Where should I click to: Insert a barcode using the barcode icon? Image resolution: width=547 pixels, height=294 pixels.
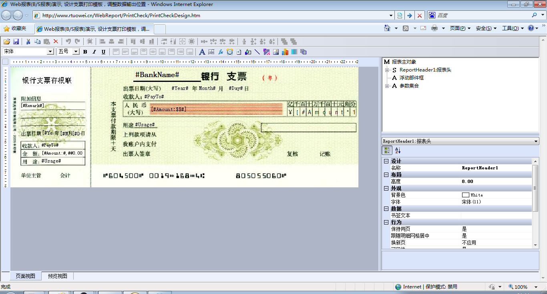(294, 52)
